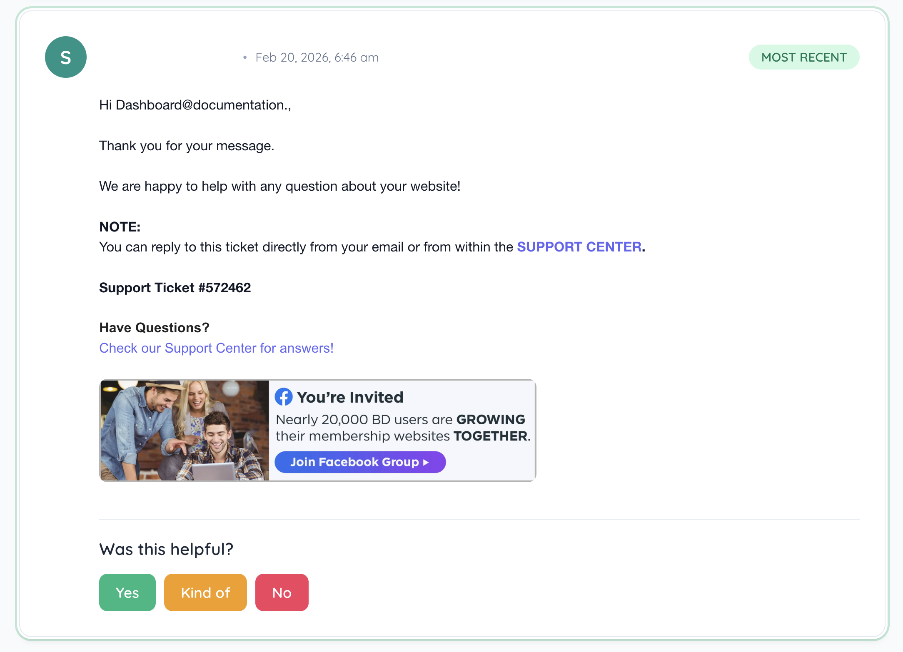Click the Have Questions? heading

point(154,328)
